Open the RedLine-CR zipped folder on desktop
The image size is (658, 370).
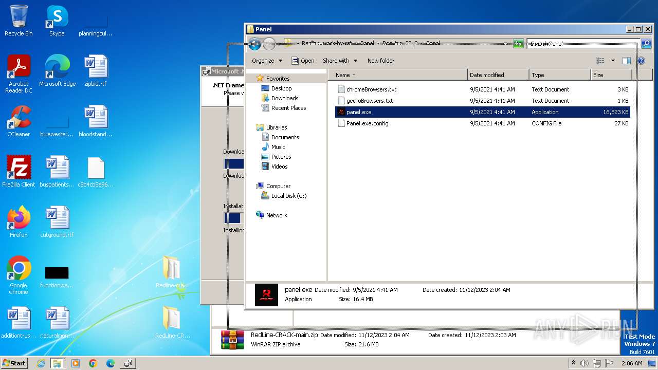click(172, 323)
